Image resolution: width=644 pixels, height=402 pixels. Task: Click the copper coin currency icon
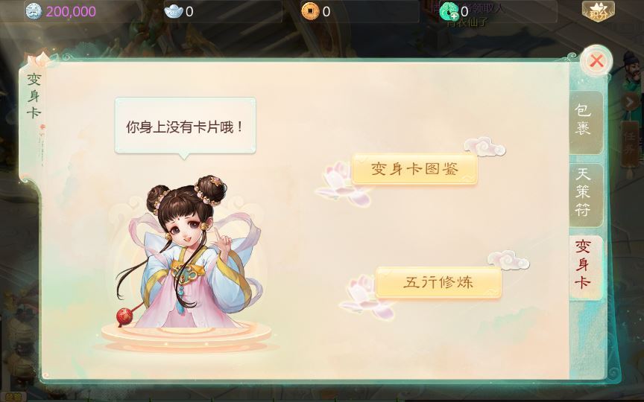[x=310, y=11]
